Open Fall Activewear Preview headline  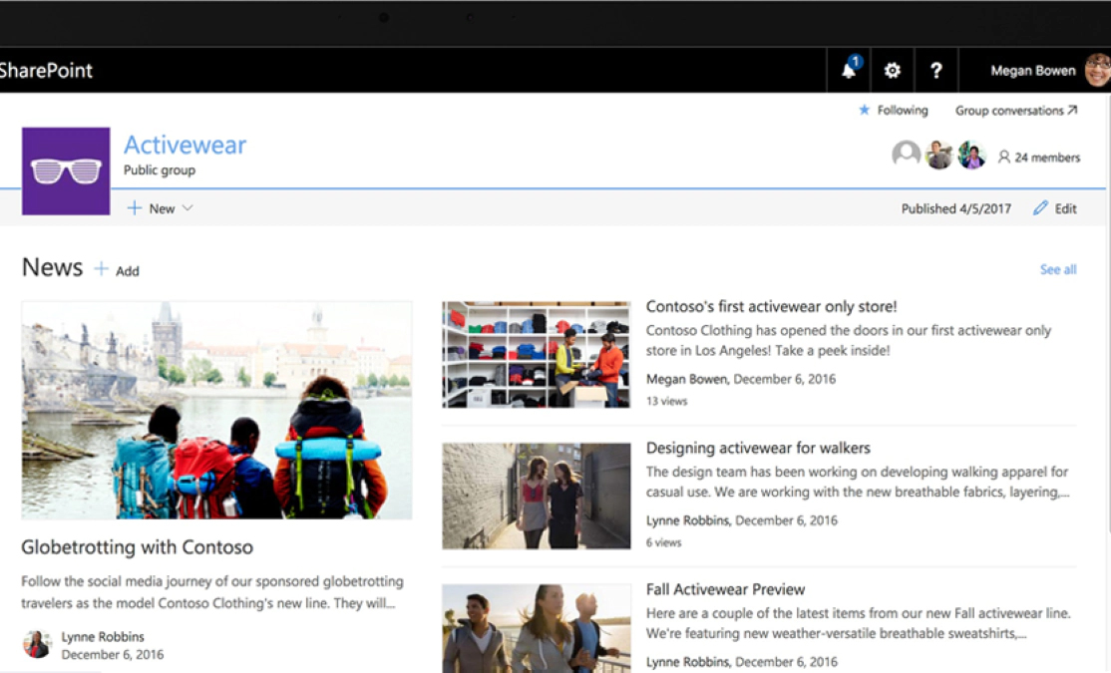coord(725,589)
